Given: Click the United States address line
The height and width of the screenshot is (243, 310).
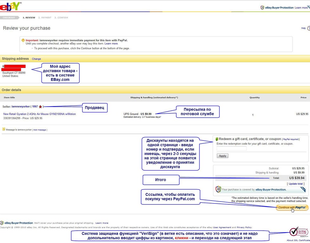Looking at the screenshot, I should [10, 76].
